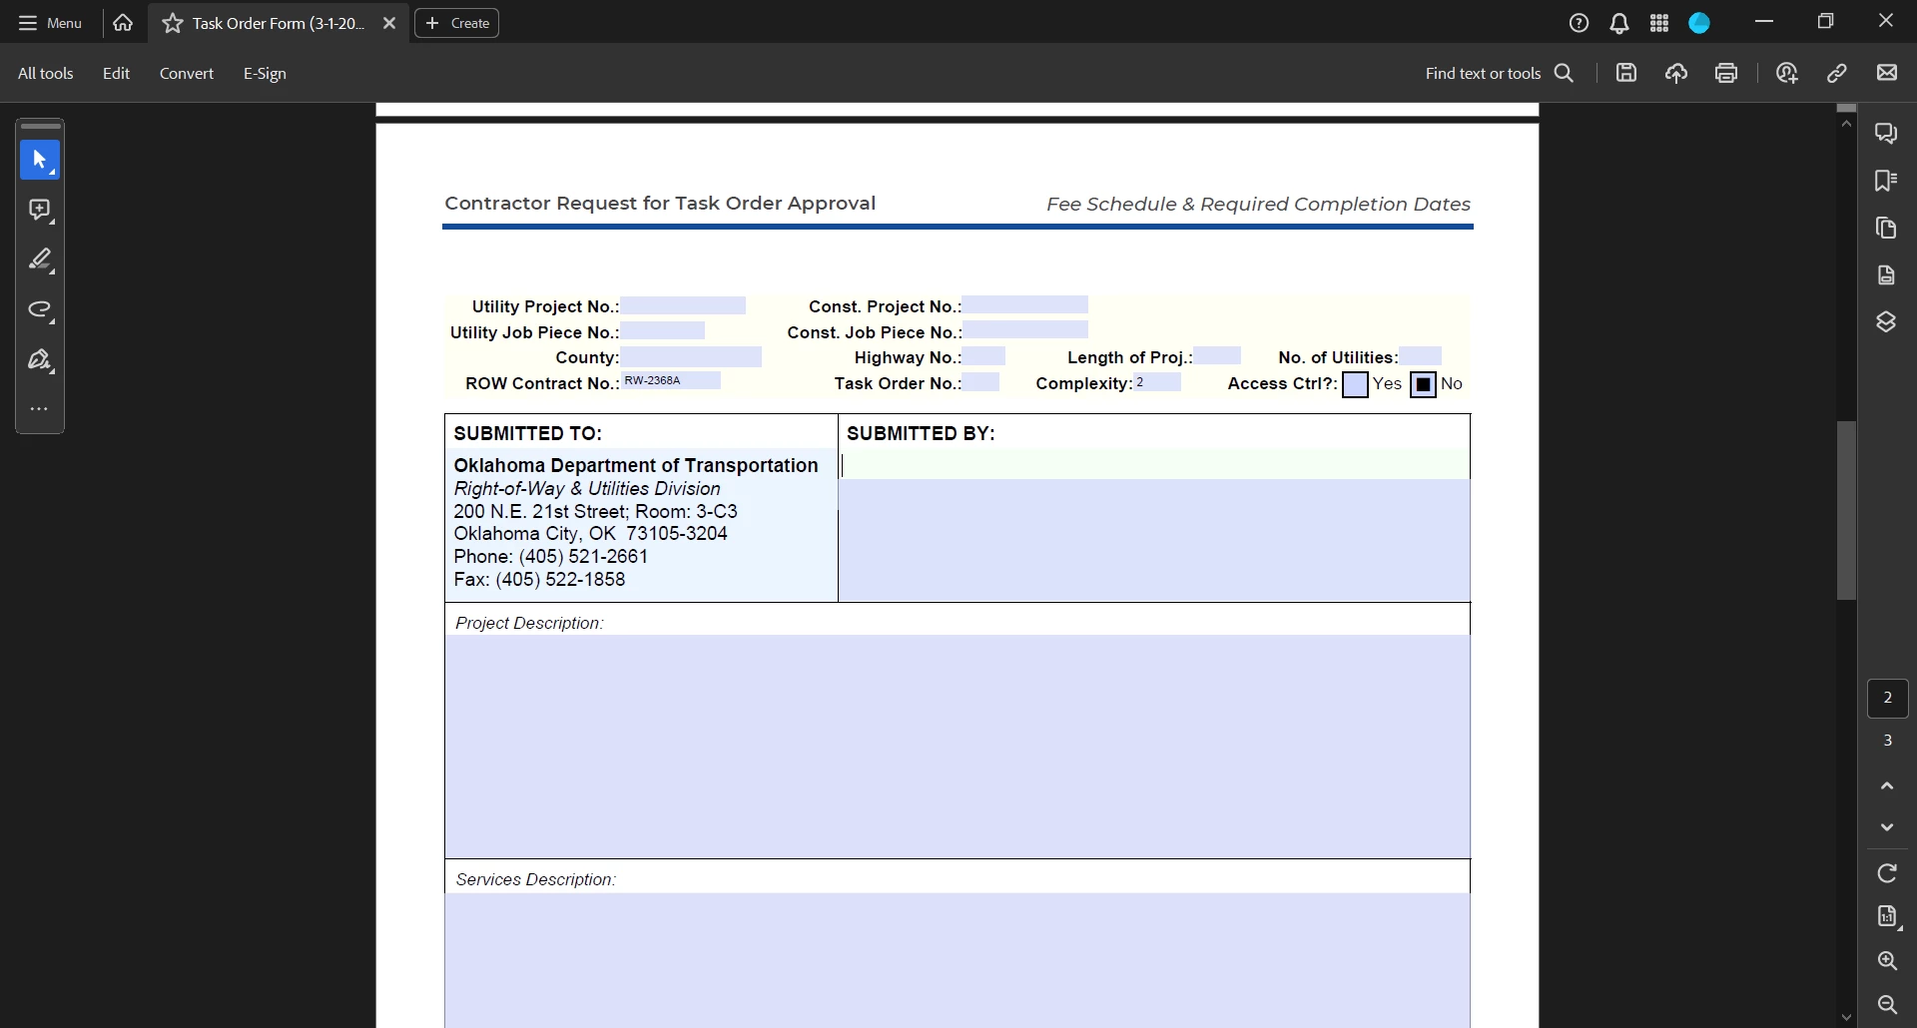Rotate the page view clockwise
This screenshot has width=1917, height=1028.
pos(1887,873)
